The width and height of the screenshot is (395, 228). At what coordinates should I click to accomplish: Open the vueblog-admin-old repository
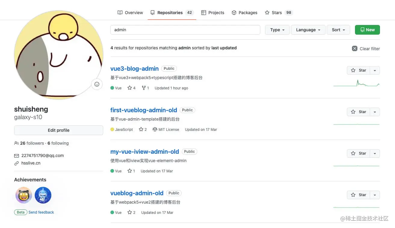(x=137, y=193)
